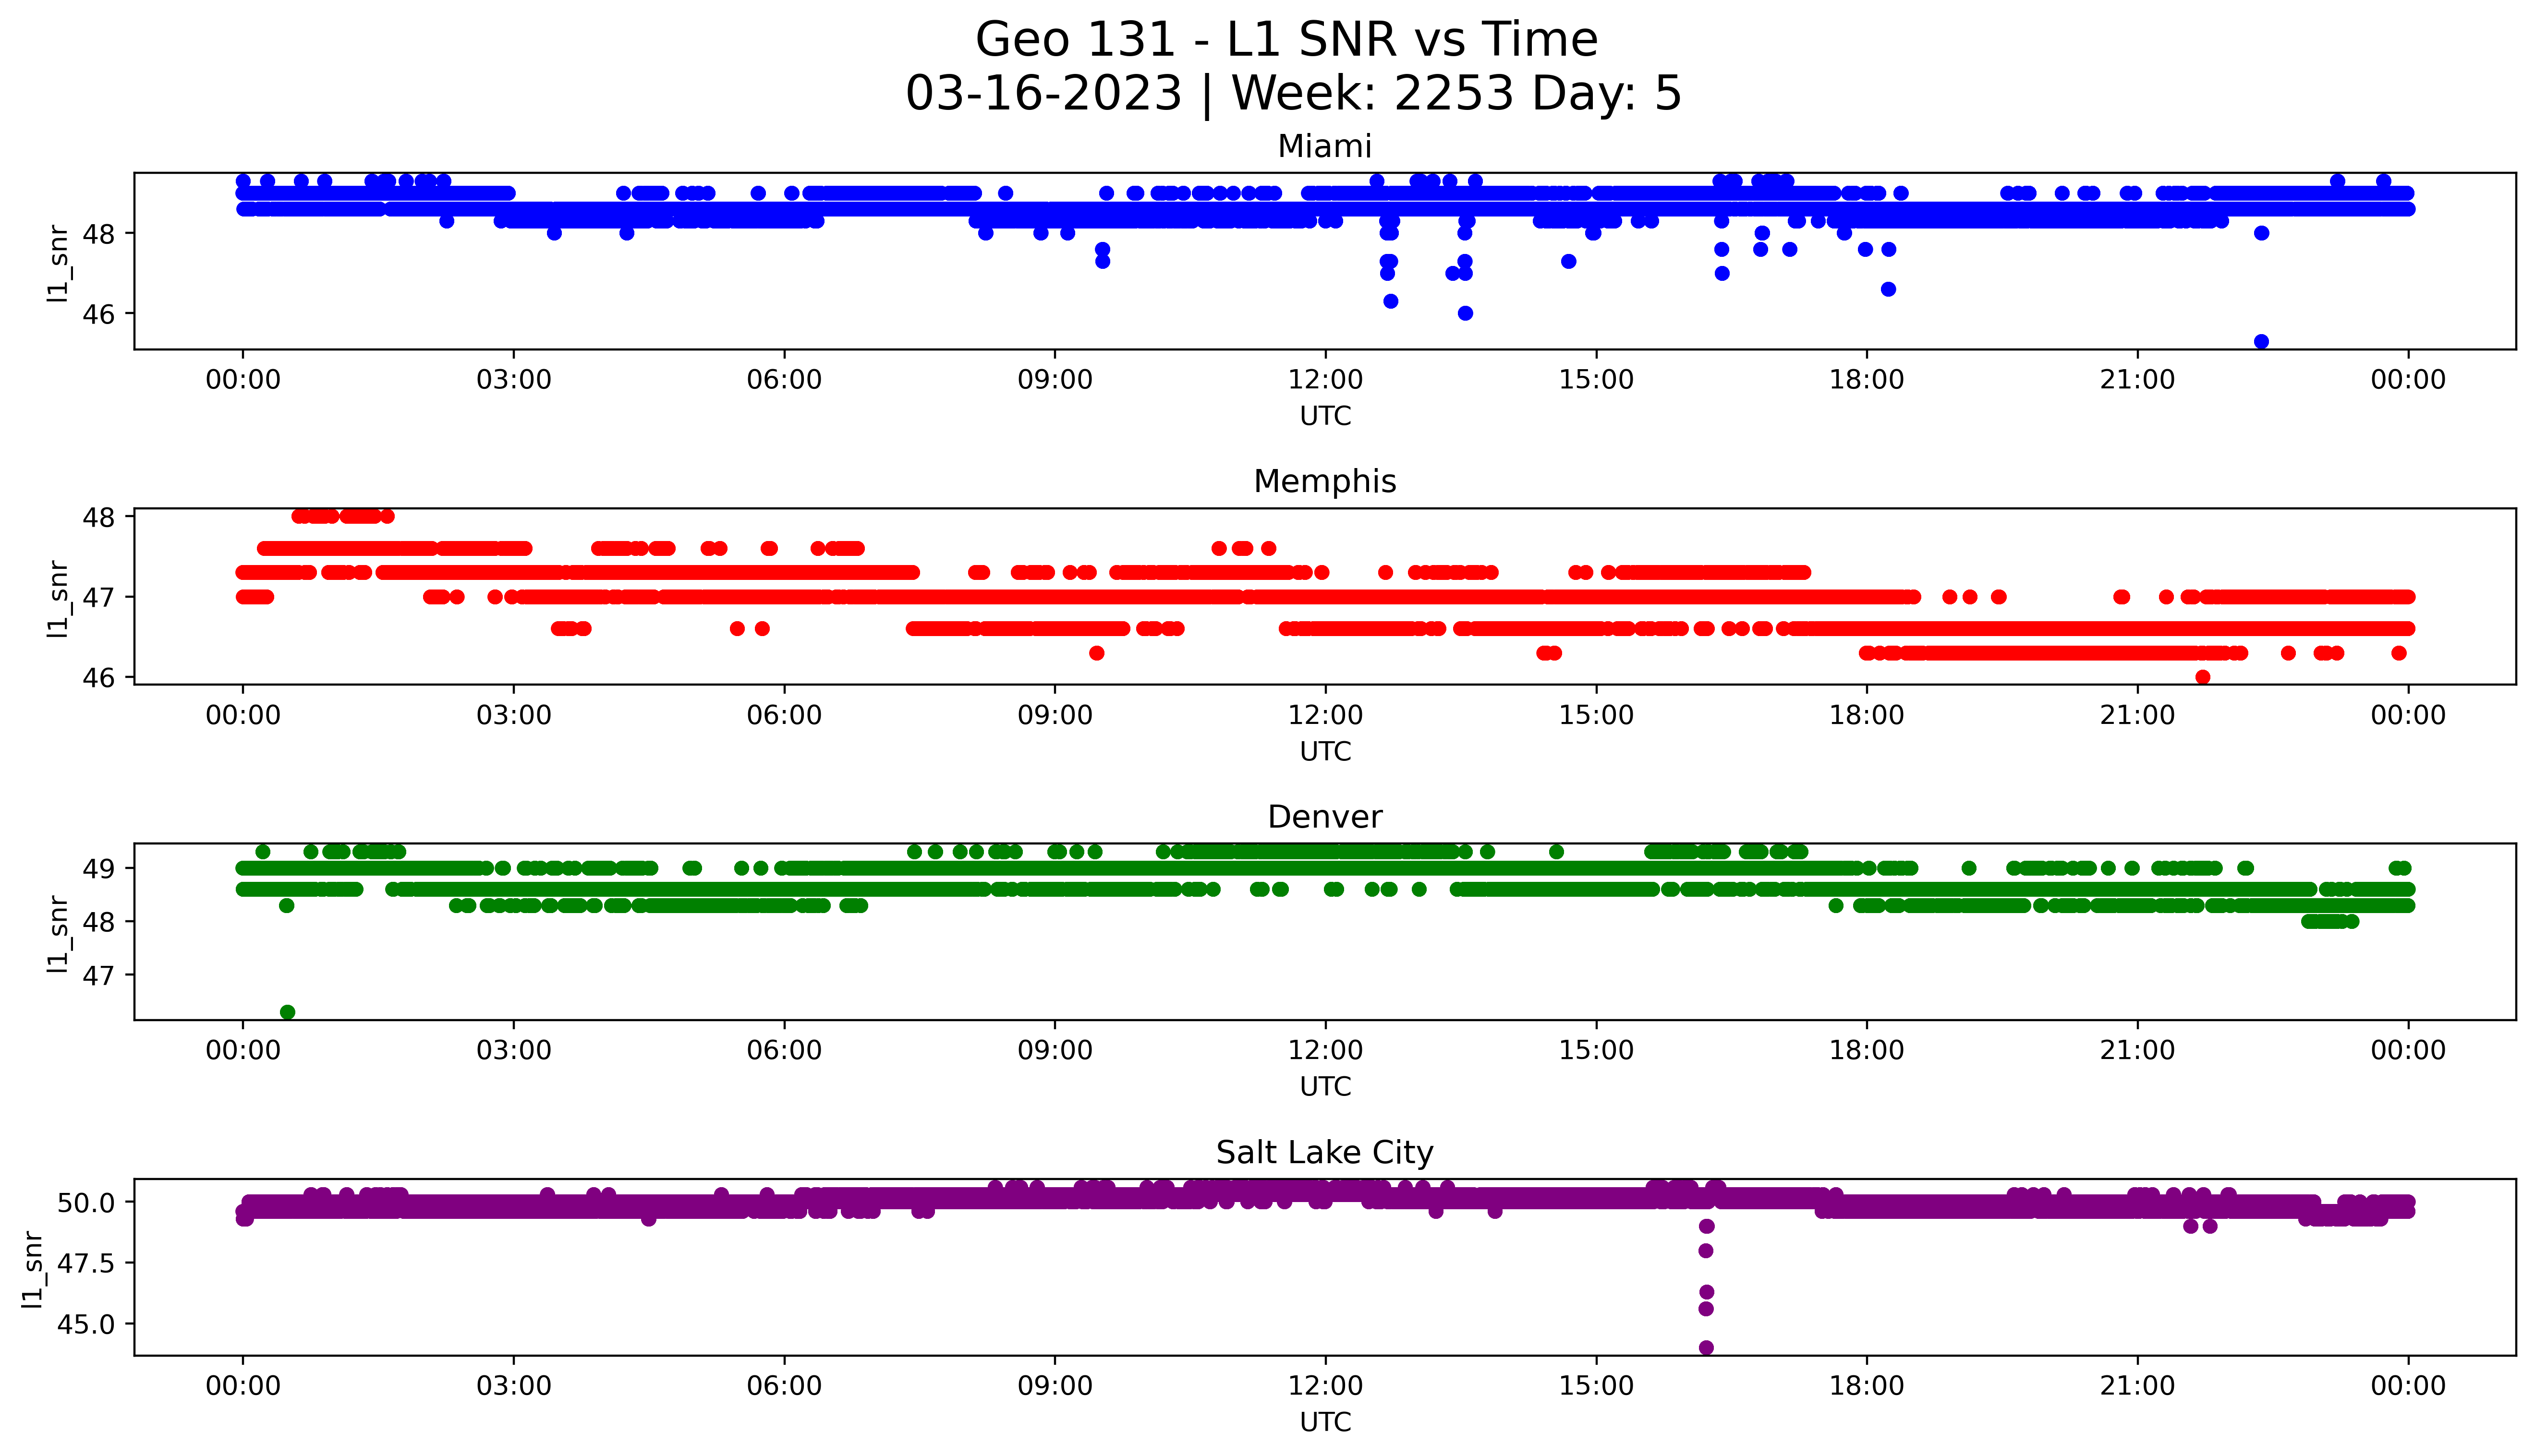Select the Memphis subplot title

click(1324, 482)
